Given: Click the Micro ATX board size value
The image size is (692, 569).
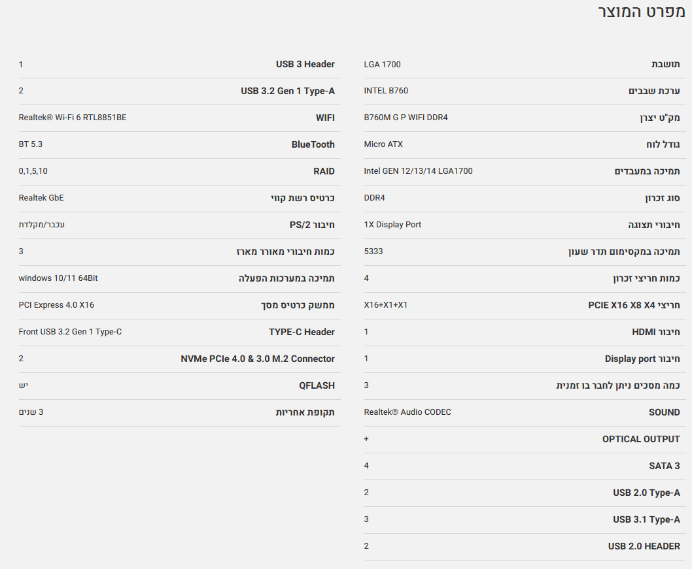Looking at the screenshot, I should coord(383,144).
